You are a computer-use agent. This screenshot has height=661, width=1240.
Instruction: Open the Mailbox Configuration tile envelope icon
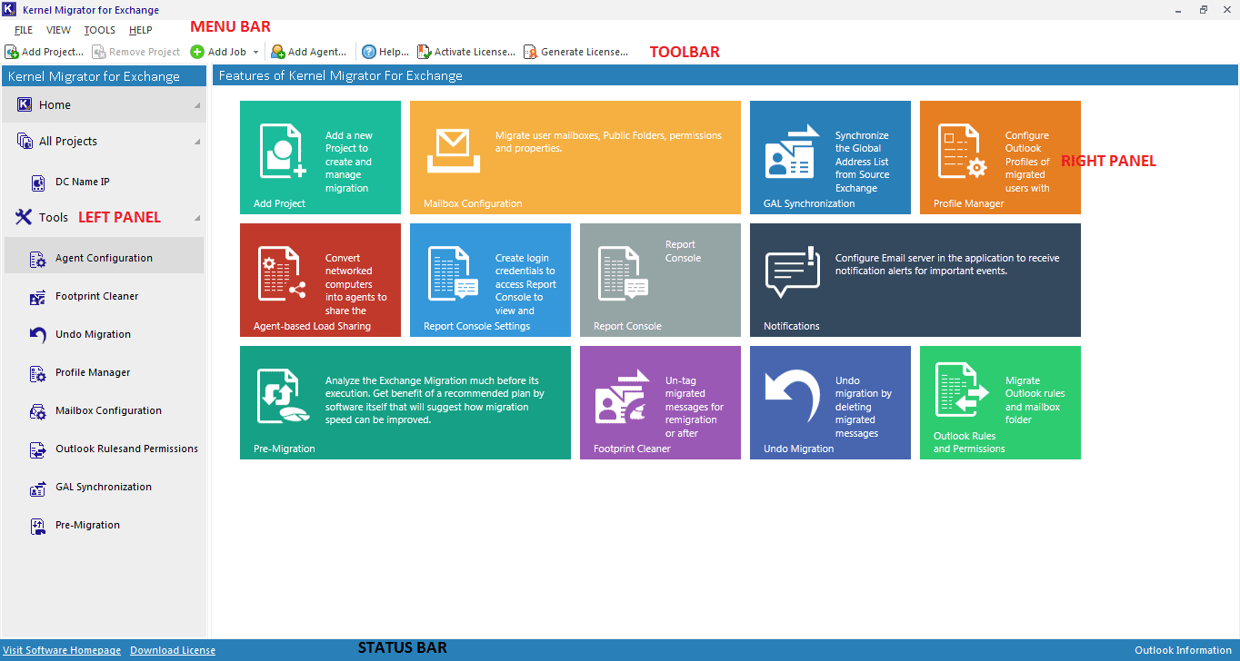pos(452,151)
